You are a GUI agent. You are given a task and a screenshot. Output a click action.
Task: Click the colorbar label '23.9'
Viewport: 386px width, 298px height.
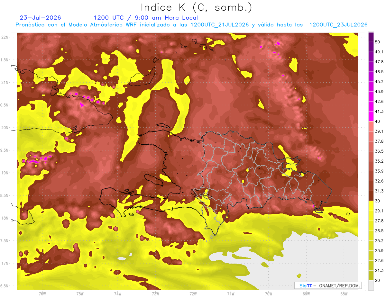pyautogui.click(x=379, y=251)
